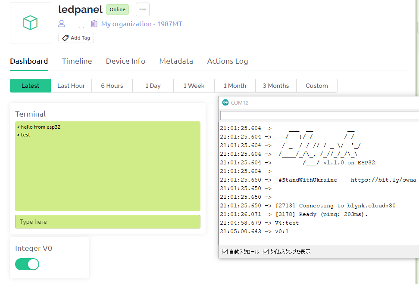
Task: Select the 6 Hours time range
Action: tap(112, 86)
